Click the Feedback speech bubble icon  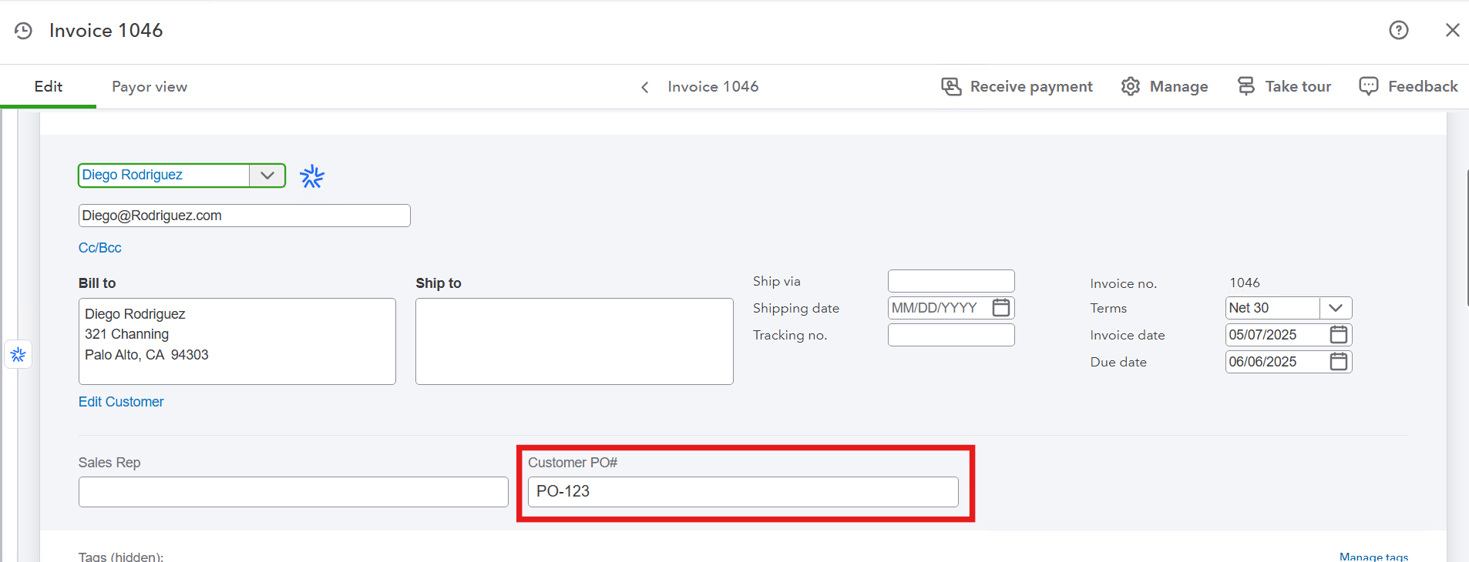[x=1369, y=86]
